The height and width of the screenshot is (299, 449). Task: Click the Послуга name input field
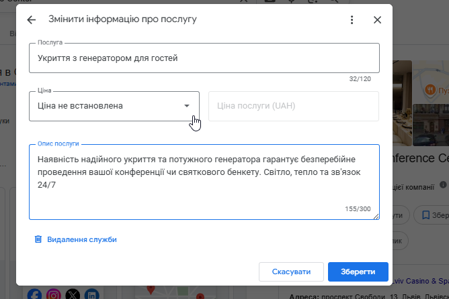[204, 58]
